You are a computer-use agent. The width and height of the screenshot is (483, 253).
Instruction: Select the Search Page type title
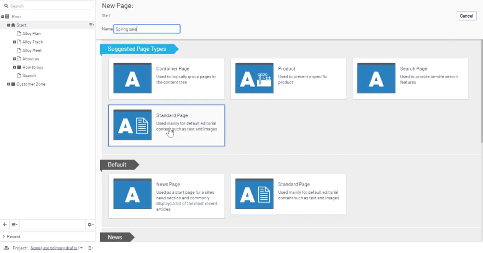[414, 69]
